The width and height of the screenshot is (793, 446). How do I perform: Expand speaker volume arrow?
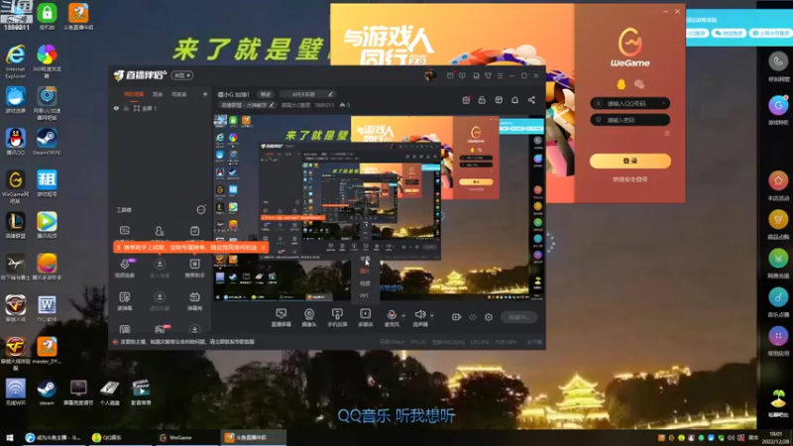click(432, 315)
